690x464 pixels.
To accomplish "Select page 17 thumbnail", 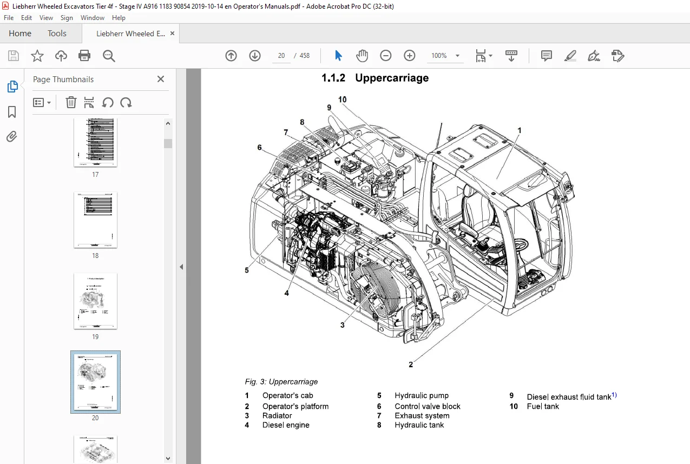I will point(95,142).
